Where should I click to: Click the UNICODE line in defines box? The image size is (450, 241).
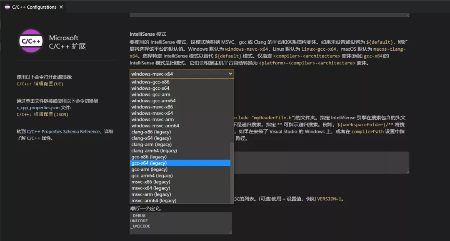[139, 221]
